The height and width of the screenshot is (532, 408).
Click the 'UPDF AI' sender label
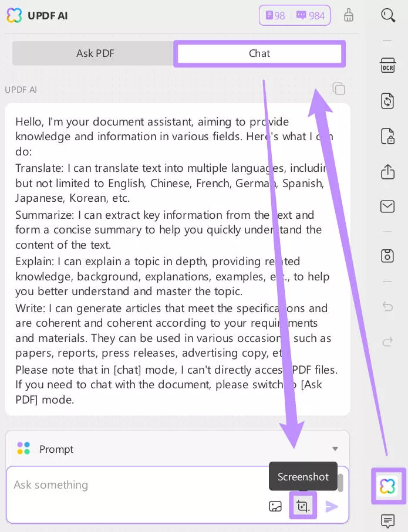click(21, 90)
